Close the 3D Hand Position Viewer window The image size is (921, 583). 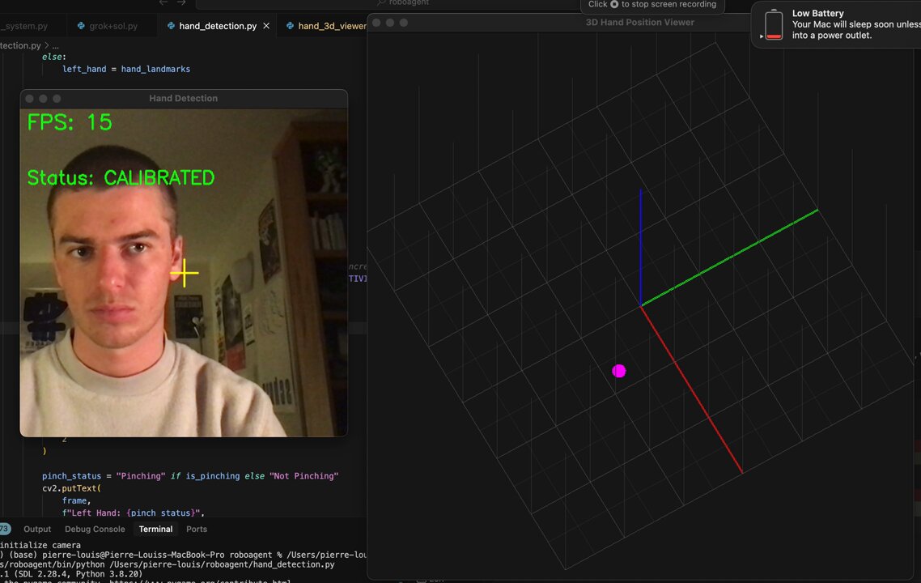(376, 23)
